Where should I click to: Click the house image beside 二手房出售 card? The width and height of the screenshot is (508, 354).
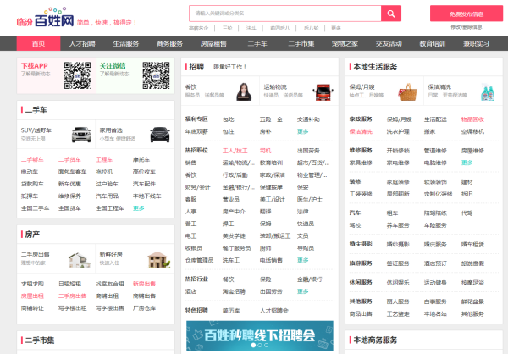coord(80,260)
